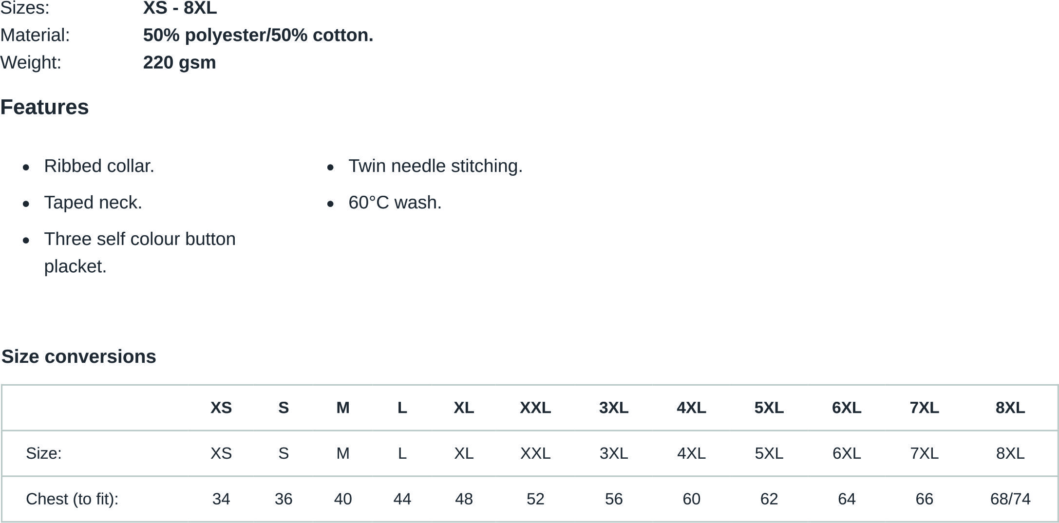1059x523 pixels.
Task: Click the 'Weight:' label
Action: (x=31, y=62)
